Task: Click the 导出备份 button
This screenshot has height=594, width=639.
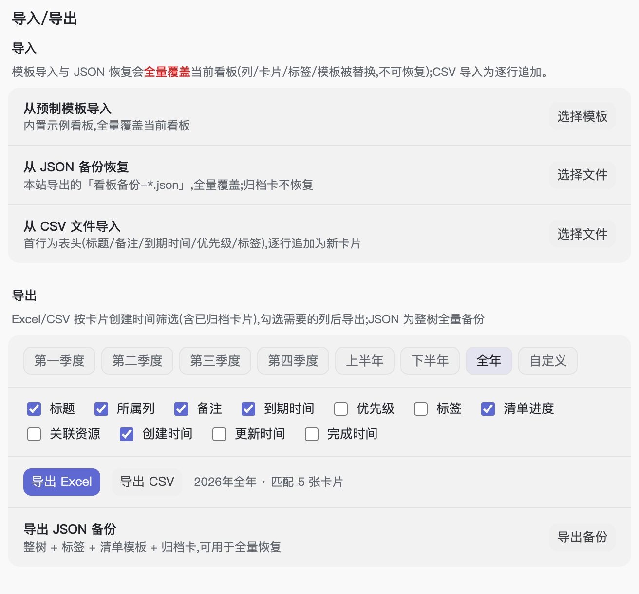Action: click(x=582, y=537)
